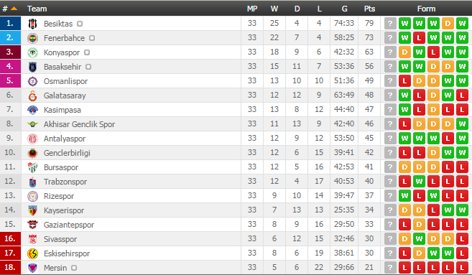Click the grey question mark in Sivasspor's form

click(x=390, y=239)
